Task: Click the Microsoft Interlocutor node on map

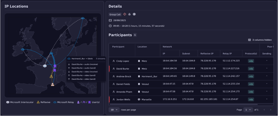Action: point(45,66)
